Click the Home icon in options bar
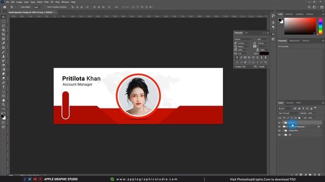The width and height of the screenshot is (325, 182). 5,7
